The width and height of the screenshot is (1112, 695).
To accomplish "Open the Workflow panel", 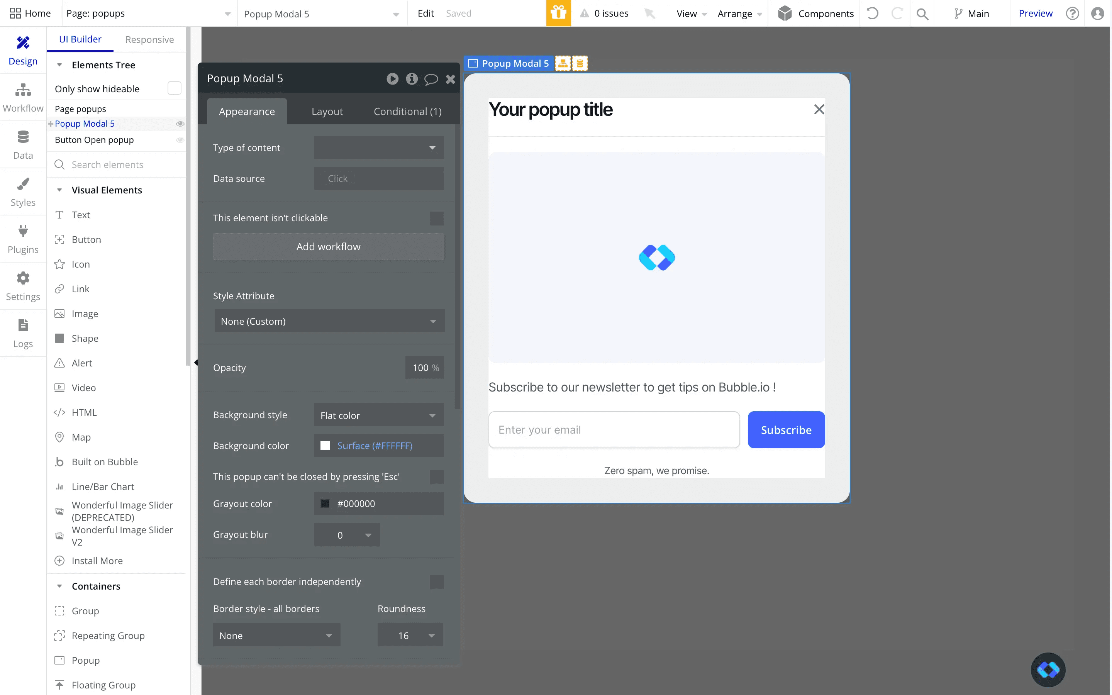I will (23, 97).
